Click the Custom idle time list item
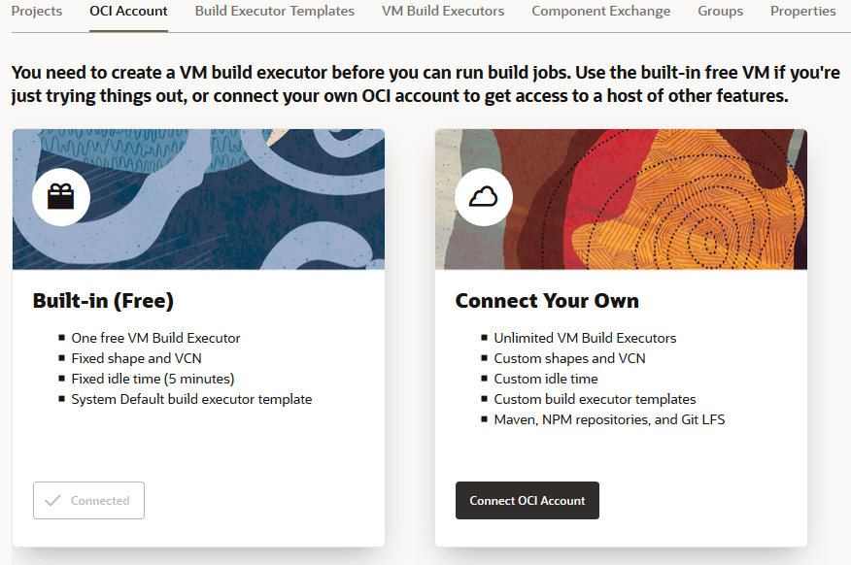 [x=545, y=379]
